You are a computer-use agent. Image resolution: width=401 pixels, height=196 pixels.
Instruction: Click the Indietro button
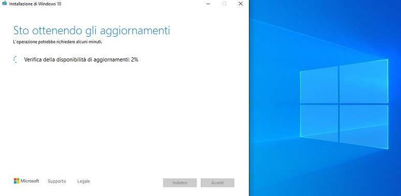coord(180,183)
